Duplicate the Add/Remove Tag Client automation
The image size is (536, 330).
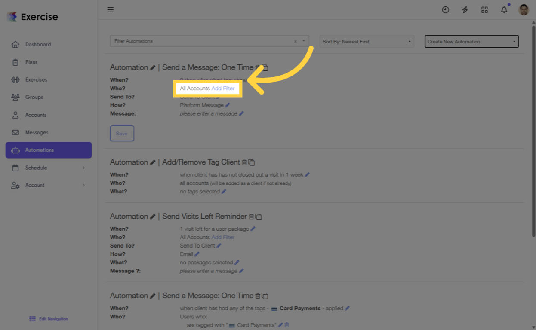252,162
